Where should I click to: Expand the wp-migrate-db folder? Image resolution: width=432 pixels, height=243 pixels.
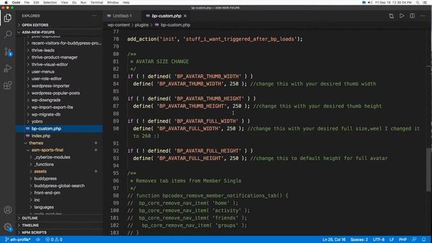[x=59, y=114]
